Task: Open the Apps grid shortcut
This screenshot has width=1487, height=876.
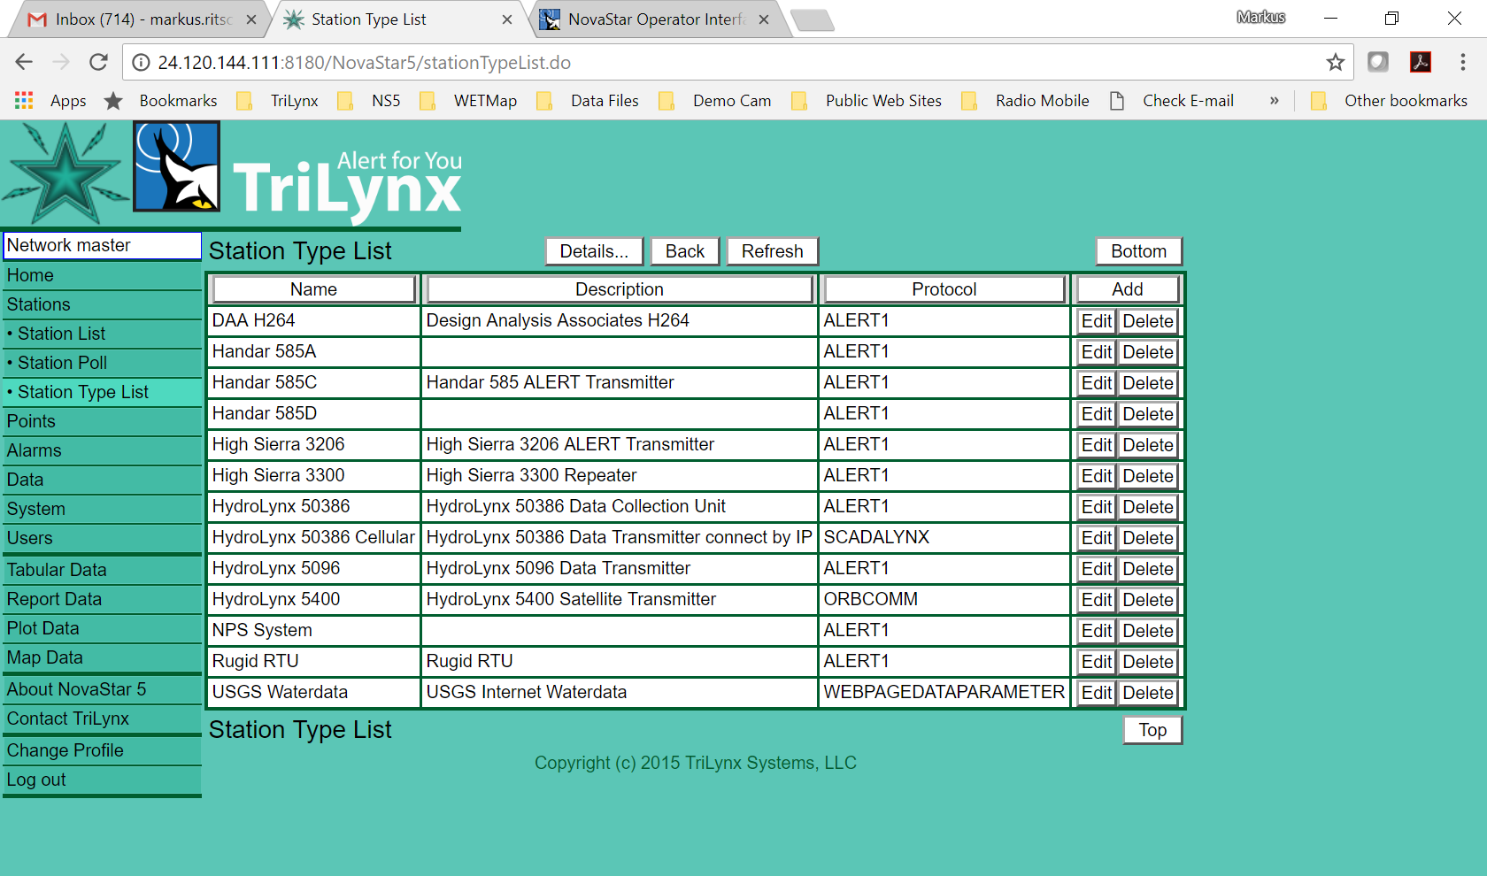Action: pos(24,101)
